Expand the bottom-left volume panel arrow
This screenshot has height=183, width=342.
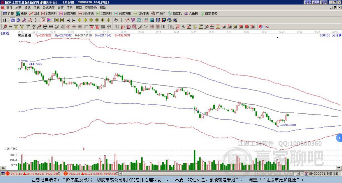(x=3, y=168)
